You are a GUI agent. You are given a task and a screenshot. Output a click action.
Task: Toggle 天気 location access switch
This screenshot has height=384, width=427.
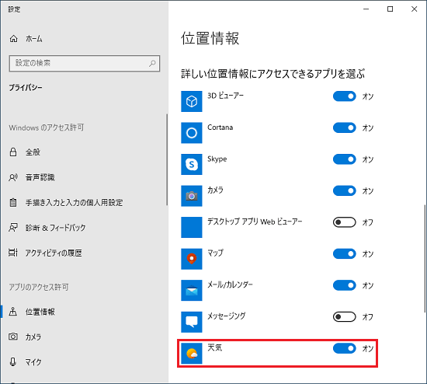pos(344,348)
